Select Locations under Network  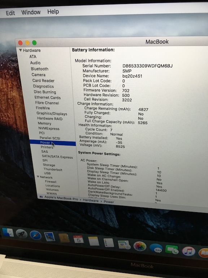click(53, 186)
